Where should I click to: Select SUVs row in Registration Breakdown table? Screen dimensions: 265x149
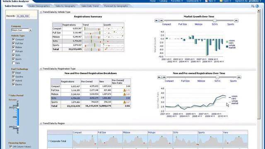(91, 98)
